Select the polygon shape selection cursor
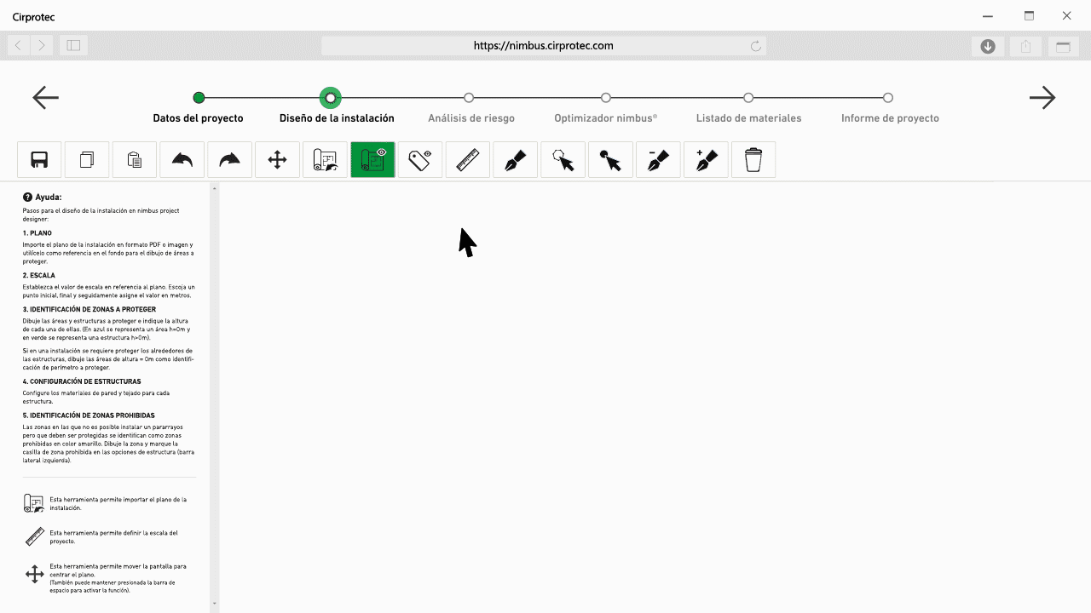 coord(563,159)
